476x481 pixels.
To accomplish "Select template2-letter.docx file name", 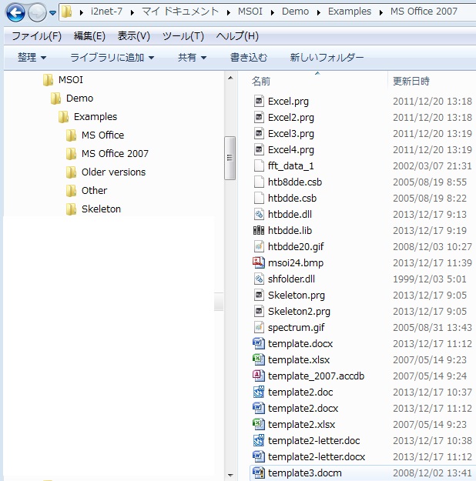I will 317,457.
